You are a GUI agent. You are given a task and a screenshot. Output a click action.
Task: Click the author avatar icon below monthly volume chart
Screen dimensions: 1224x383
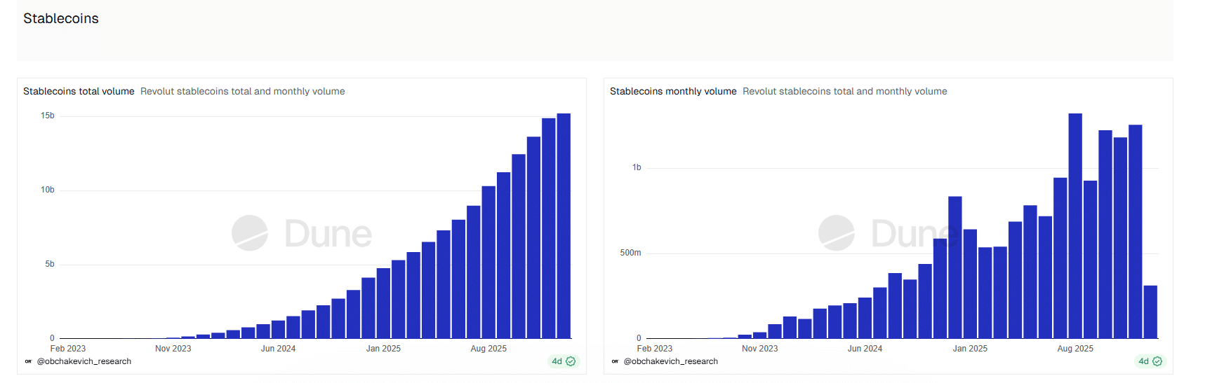pos(615,362)
